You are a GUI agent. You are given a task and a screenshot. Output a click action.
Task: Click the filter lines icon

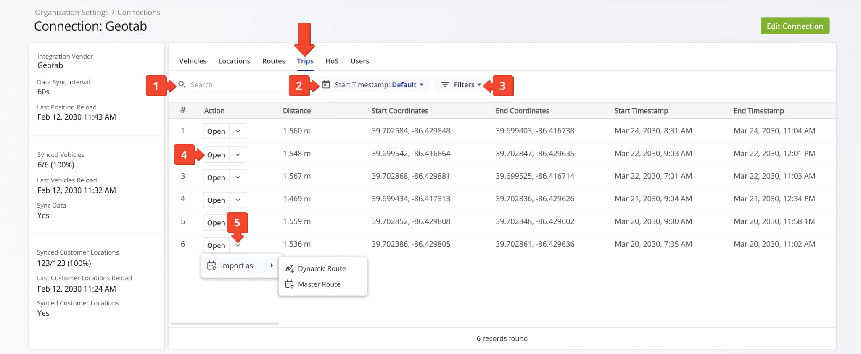click(445, 85)
